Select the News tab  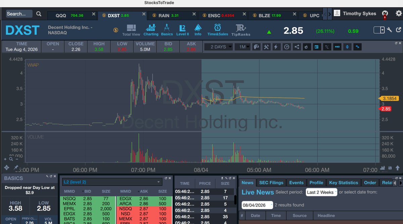pyautogui.click(x=247, y=182)
